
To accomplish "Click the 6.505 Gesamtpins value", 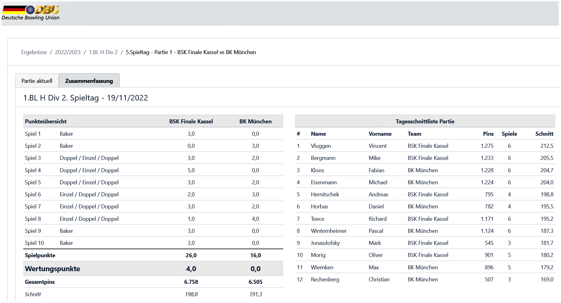I will click(255, 282).
